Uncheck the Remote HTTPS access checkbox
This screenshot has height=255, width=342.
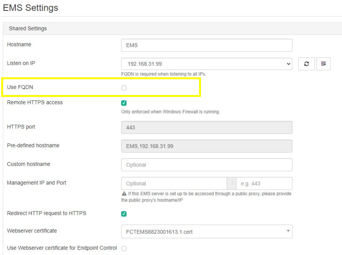[x=124, y=103]
